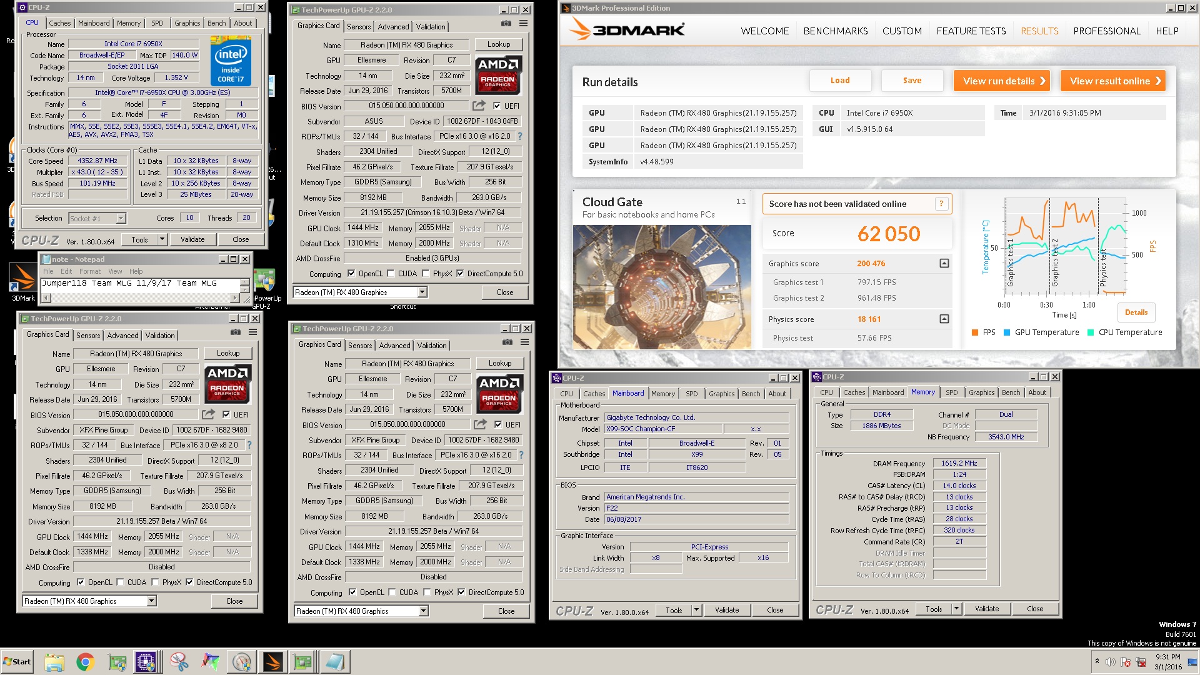Collapse the Graphics score section in 3DMark
This screenshot has height=675, width=1200.
(944, 263)
